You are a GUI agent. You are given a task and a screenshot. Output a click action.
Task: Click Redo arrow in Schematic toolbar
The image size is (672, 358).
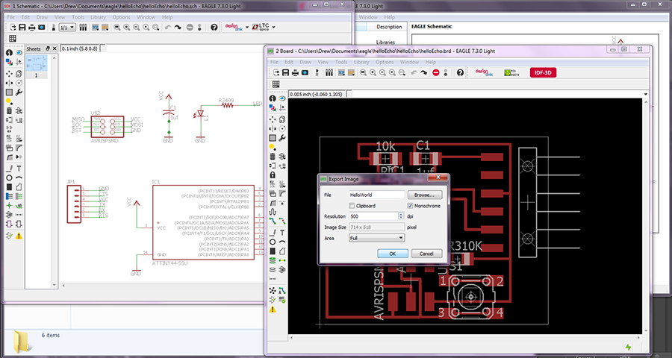coord(178,28)
